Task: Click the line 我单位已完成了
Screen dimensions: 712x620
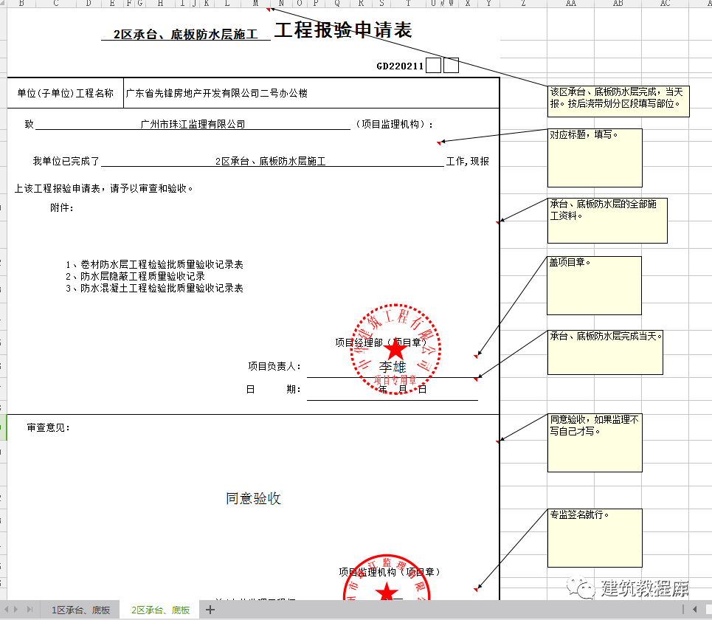Action: point(66,161)
